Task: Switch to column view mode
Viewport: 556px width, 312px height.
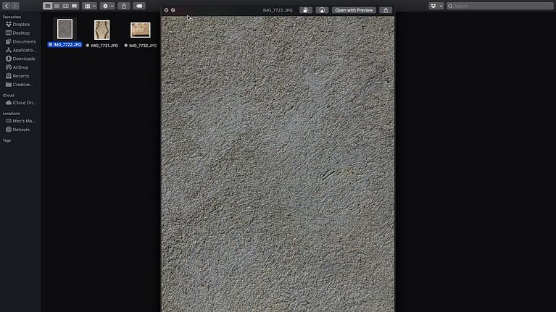Action: coord(65,6)
